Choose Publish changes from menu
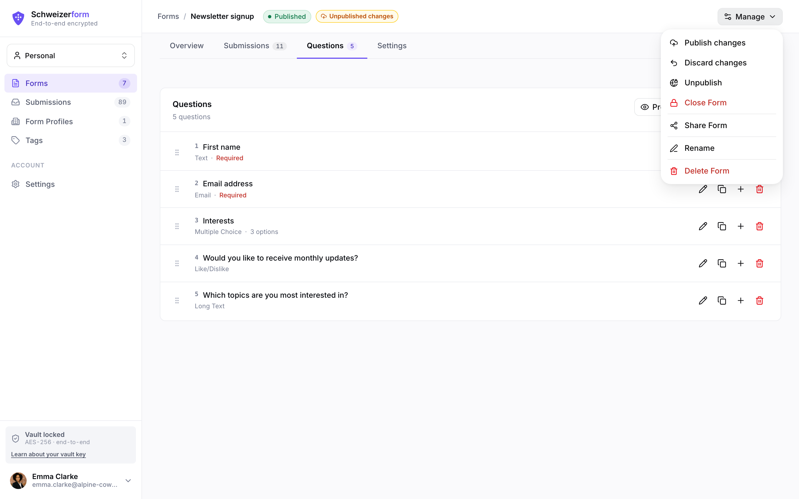This screenshot has width=799, height=499. coord(722,43)
